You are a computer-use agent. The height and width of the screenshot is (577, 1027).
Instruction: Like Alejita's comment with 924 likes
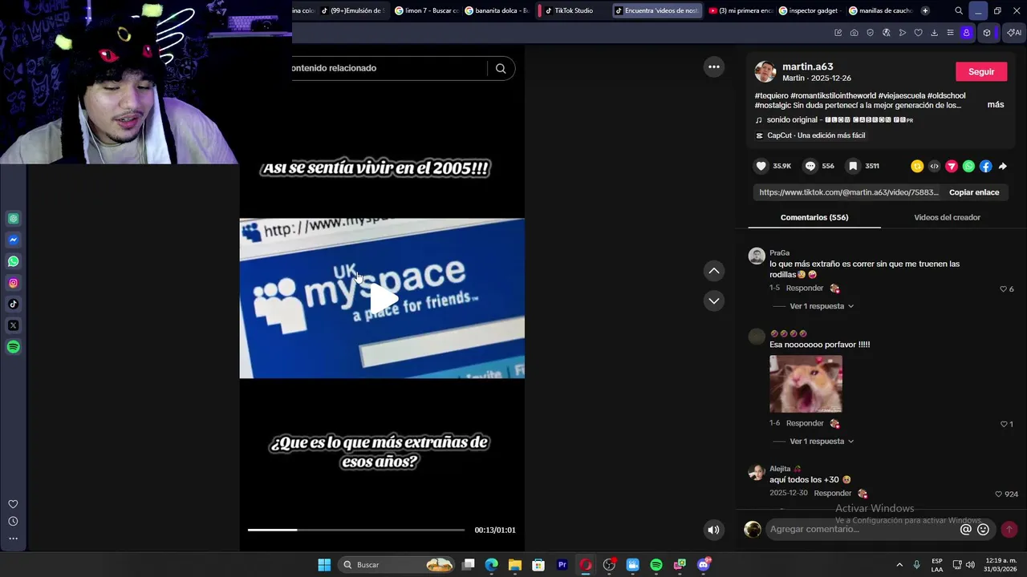coord(999,494)
